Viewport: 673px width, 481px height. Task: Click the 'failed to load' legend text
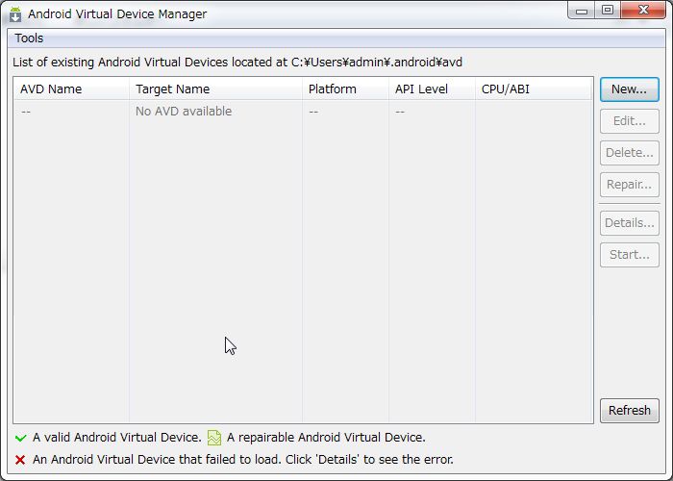point(242,460)
